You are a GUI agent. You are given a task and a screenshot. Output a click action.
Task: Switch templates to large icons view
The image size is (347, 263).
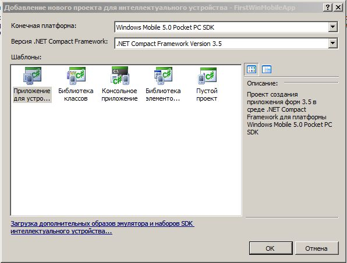252,69
